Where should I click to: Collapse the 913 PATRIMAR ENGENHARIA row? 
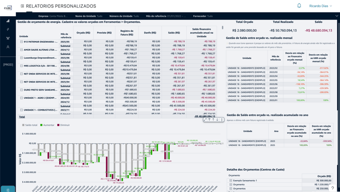tap(21, 42)
